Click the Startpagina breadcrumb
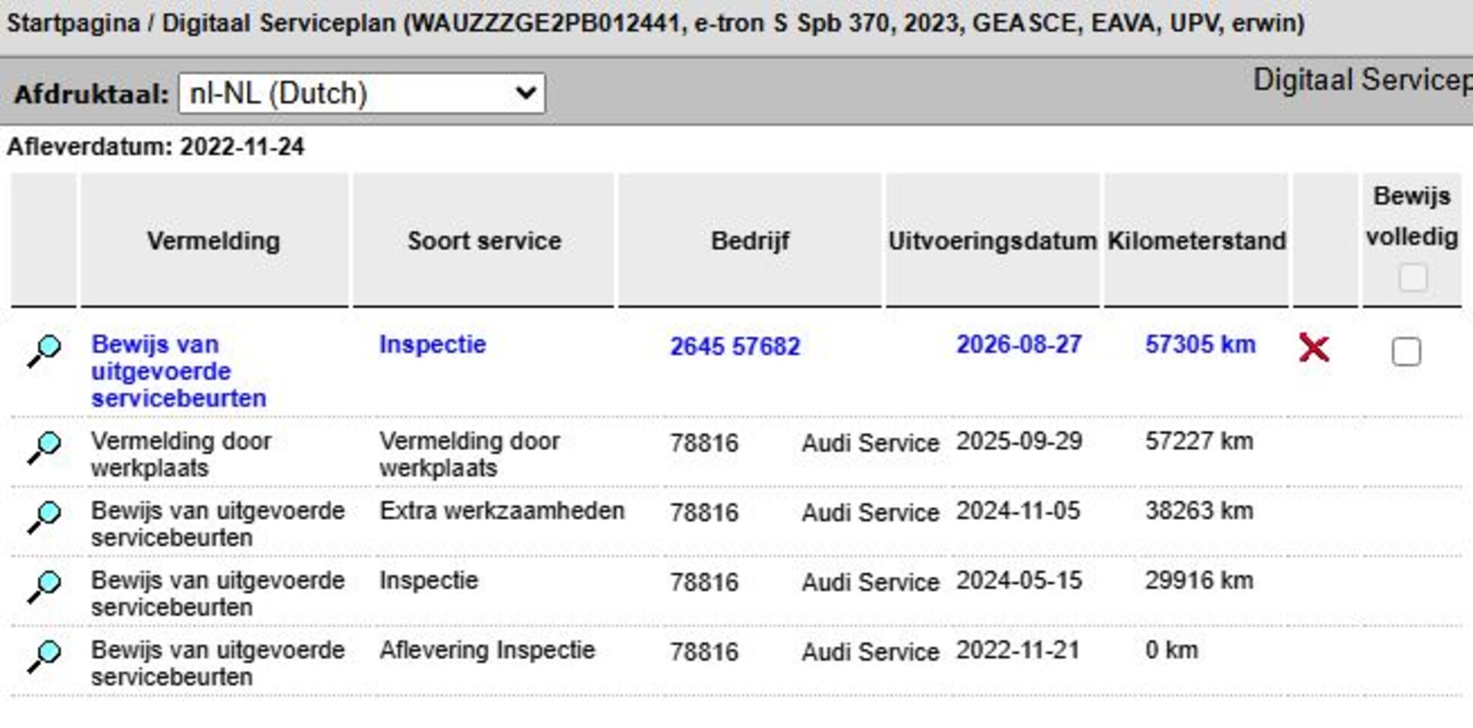This screenshot has height=728, width=1473. pyautogui.click(x=74, y=24)
